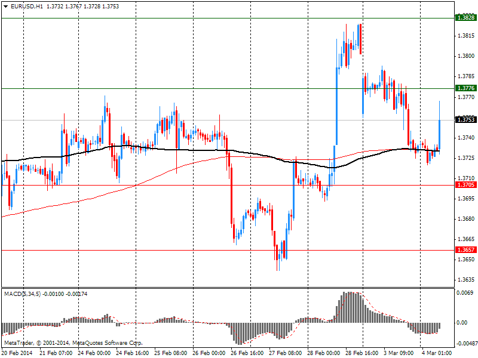Click the 28 Feb 16:00 time label
Image resolution: width=478 pixels, height=358 pixels.
(x=362, y=353)
